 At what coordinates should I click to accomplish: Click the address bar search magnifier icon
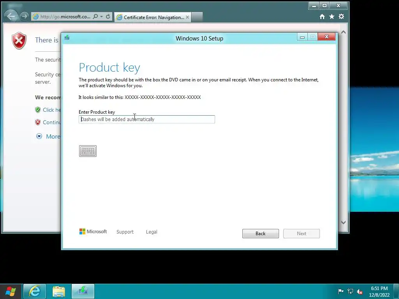[x=95, y=16]
